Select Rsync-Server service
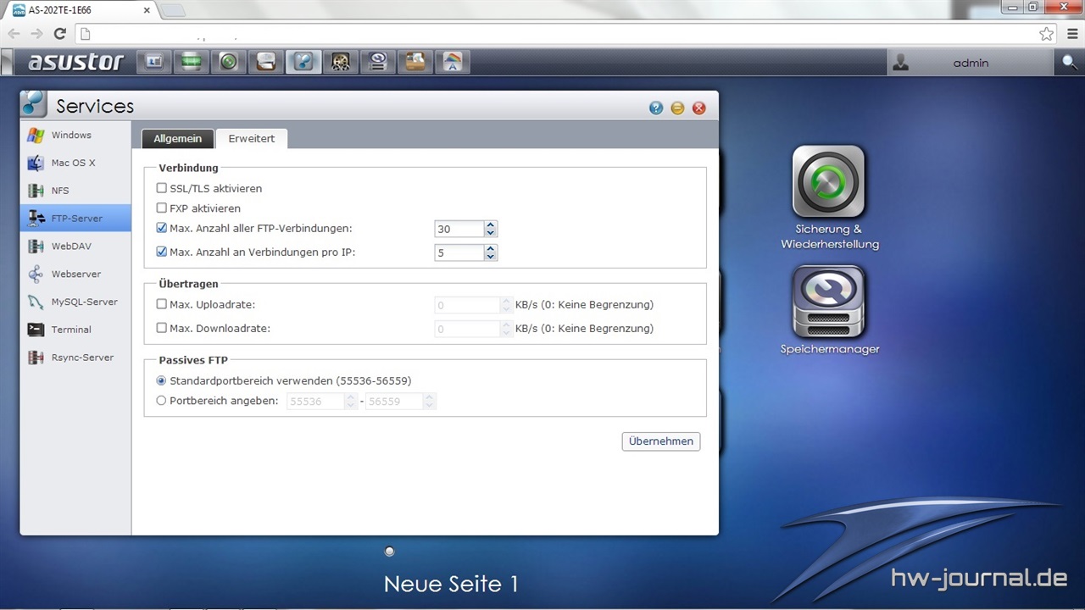The width and height of the screenshot is (1085, 610). pyautogui.click(x=75, y=358)
